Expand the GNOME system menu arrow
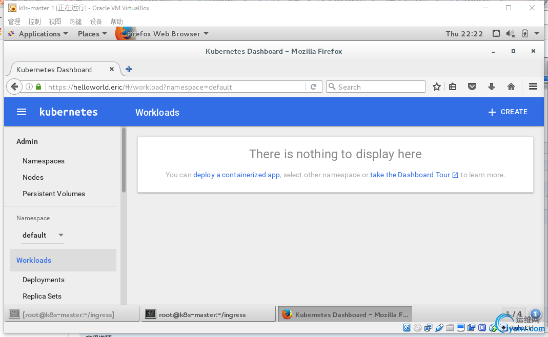The image size is (548, 337). 537,33
